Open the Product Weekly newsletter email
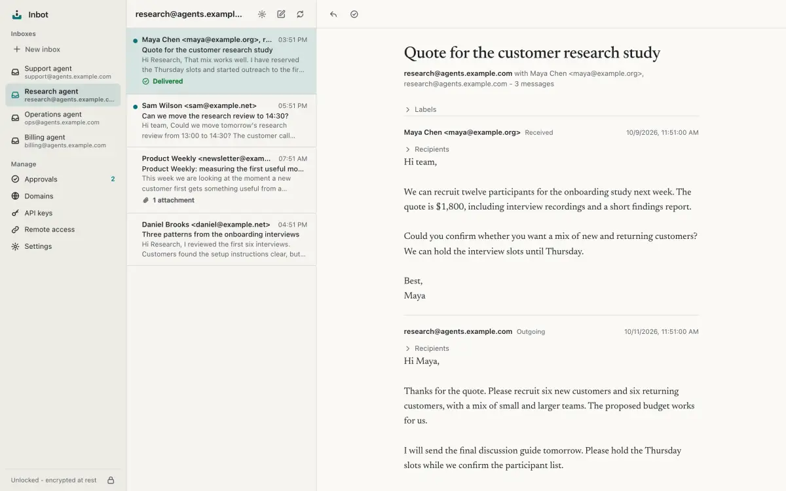This screenshot has width=786, height=491. [x=221, y=180]
